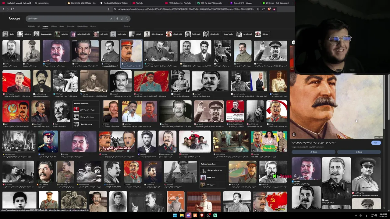Expand the Tools dropdown
Viewport: 390px width, 219px height.
pyautogui.click(x=127, y=26)
